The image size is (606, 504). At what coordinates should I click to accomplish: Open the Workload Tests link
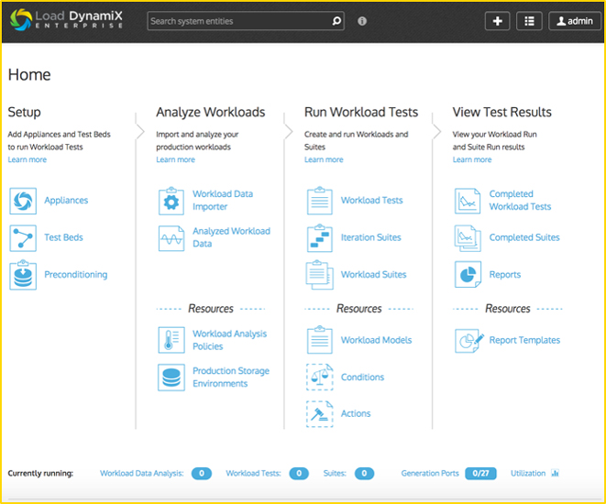(x=372, y=201)
